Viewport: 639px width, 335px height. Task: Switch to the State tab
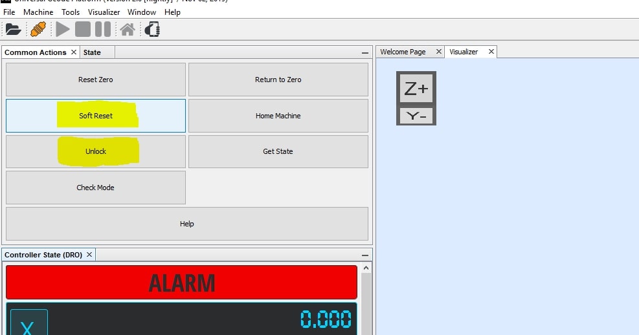[x=92, y=52]
